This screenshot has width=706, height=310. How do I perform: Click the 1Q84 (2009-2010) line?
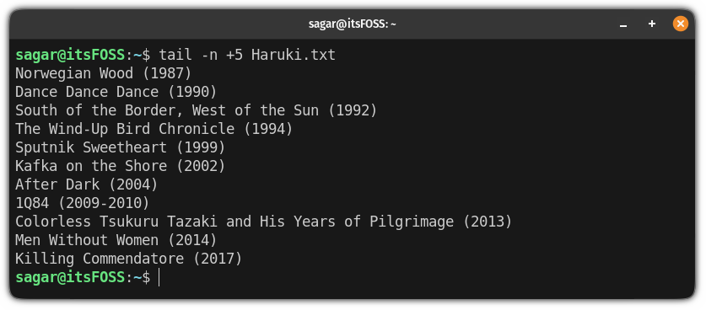83,203
